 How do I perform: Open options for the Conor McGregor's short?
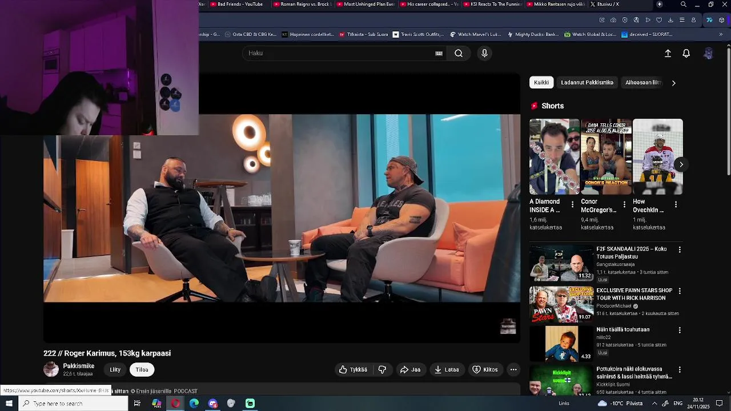click(624, 204)
